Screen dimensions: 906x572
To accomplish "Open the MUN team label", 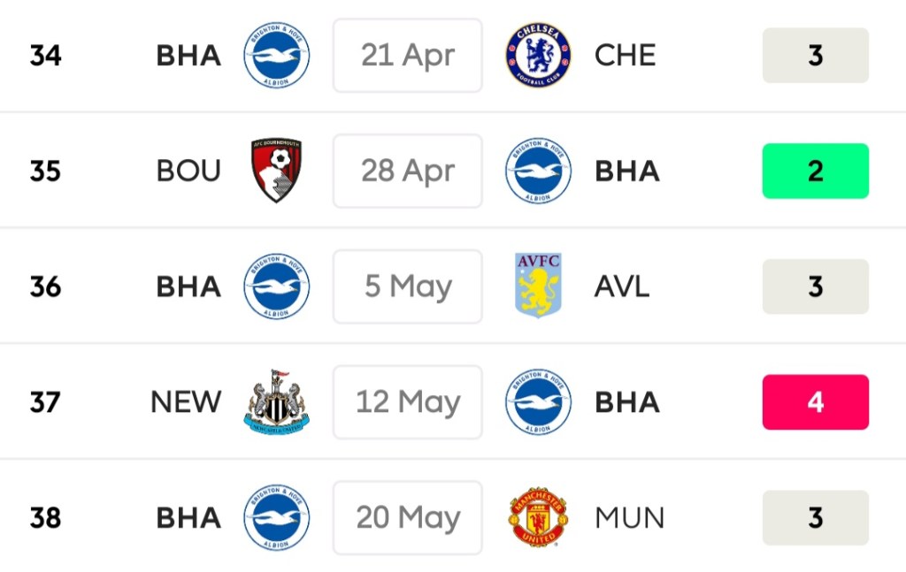I will [x=629, y=517].
